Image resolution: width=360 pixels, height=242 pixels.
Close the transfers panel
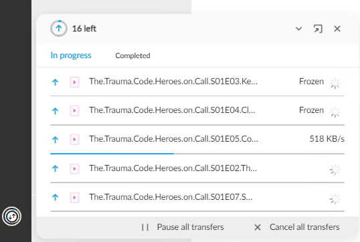337,29
